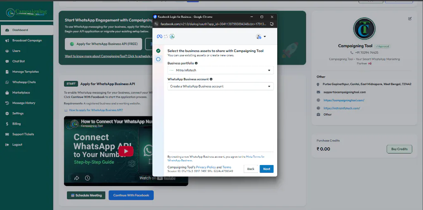Click the Campaigning Tool logo in sidebar

pos(26,12)
